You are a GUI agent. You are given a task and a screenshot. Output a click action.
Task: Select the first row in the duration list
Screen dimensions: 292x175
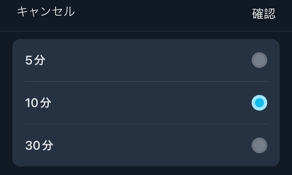coord(146,60)
